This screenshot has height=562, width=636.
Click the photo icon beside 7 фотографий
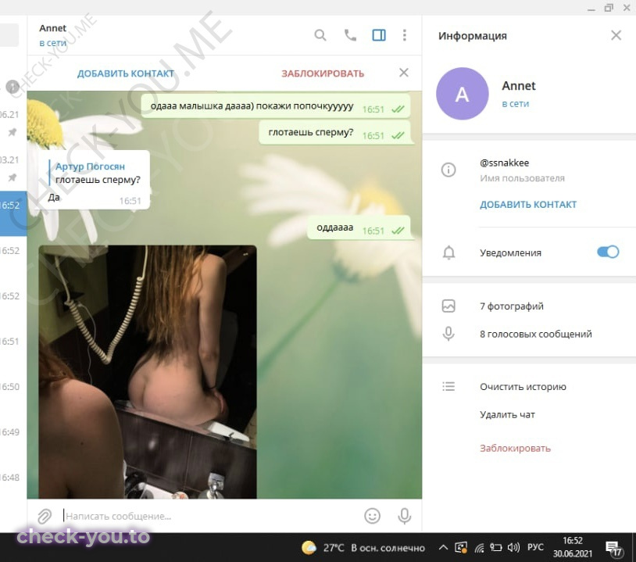point(448,306)
